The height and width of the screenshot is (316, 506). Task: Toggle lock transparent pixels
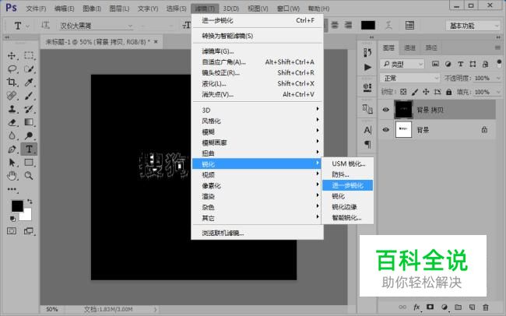click(403, 92)
